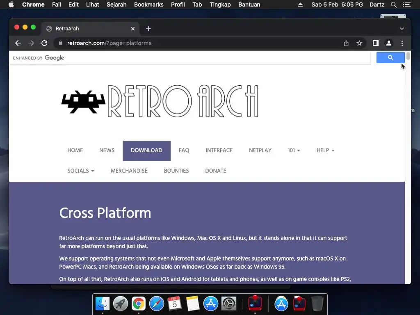Expand the 101 dropdown menu

(x=294, y=151)
